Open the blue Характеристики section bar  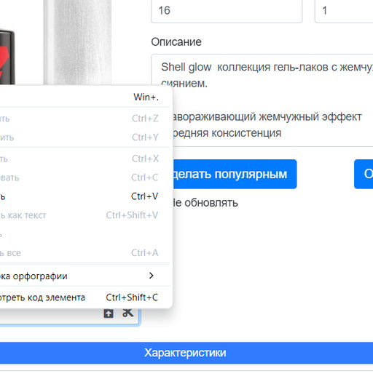tap(186, 353)
